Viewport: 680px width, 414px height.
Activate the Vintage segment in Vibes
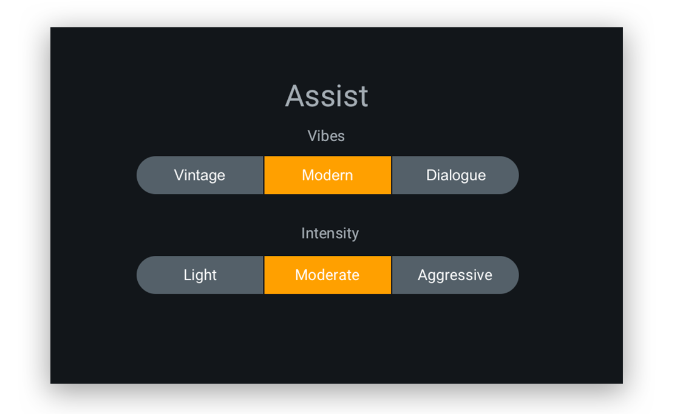pyautogui.click(x=200, y=175)
